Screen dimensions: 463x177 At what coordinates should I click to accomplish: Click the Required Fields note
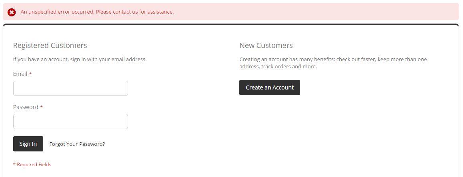pos(34,165)
